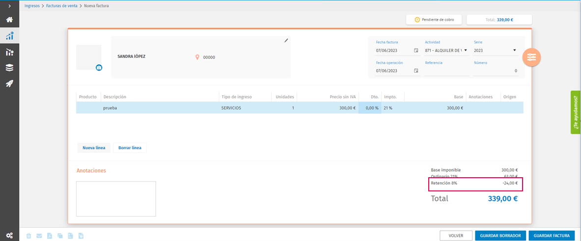Expand the Actividad dropdown

click(446, 51)
